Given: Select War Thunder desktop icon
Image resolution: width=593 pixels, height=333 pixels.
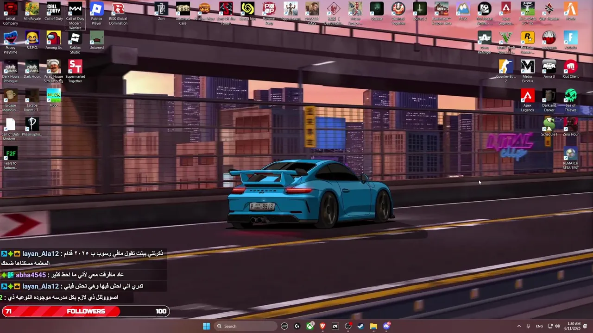Looking at the screenshot, I should pyautogui.click(x=549, y=12).
